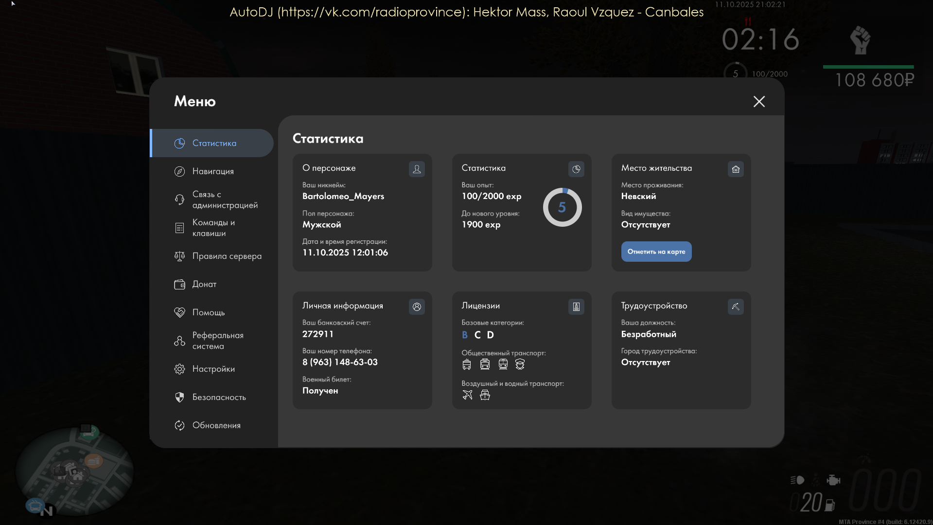Click the user icon in О персонаже card

[x=417, y=169]
